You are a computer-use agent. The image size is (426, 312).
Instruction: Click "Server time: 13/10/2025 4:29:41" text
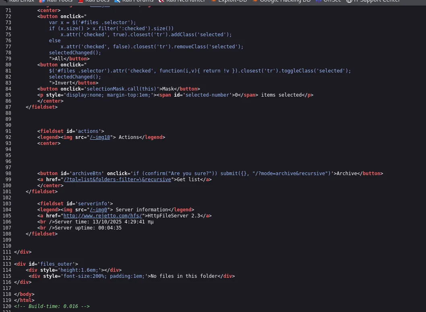(100, 221)
